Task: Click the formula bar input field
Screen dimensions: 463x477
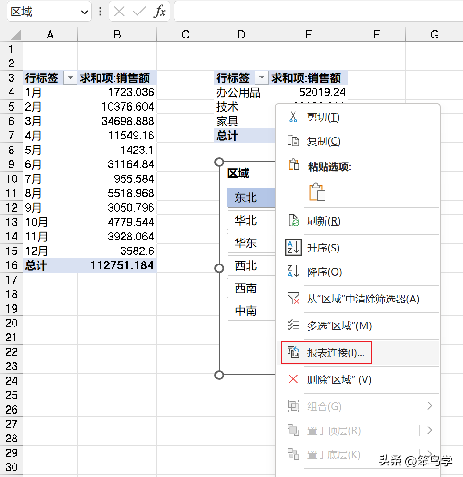Action: click(318, 12)
